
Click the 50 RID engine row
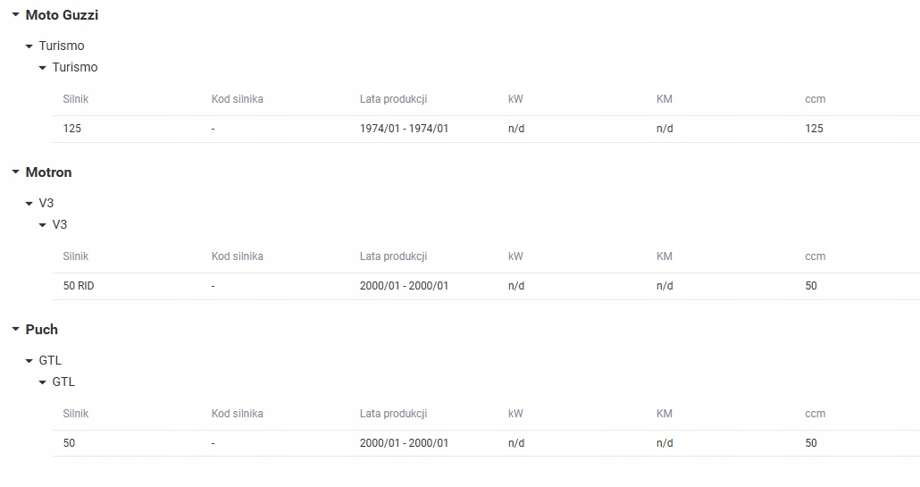[x=487, y=286]
